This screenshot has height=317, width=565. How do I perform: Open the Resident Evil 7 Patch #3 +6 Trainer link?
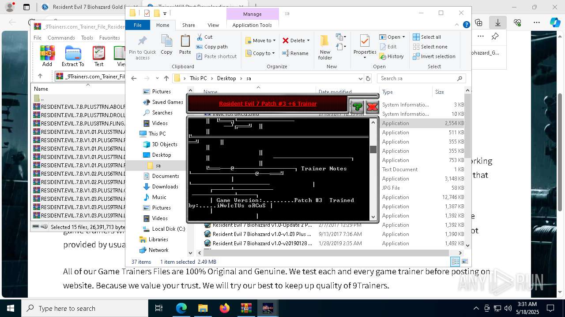(268, 104)
